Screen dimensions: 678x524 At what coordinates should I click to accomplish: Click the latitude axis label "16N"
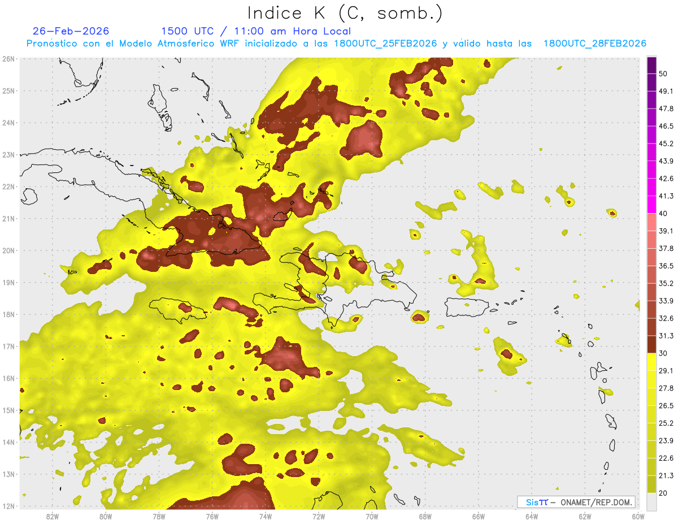(x=8, y=378)
